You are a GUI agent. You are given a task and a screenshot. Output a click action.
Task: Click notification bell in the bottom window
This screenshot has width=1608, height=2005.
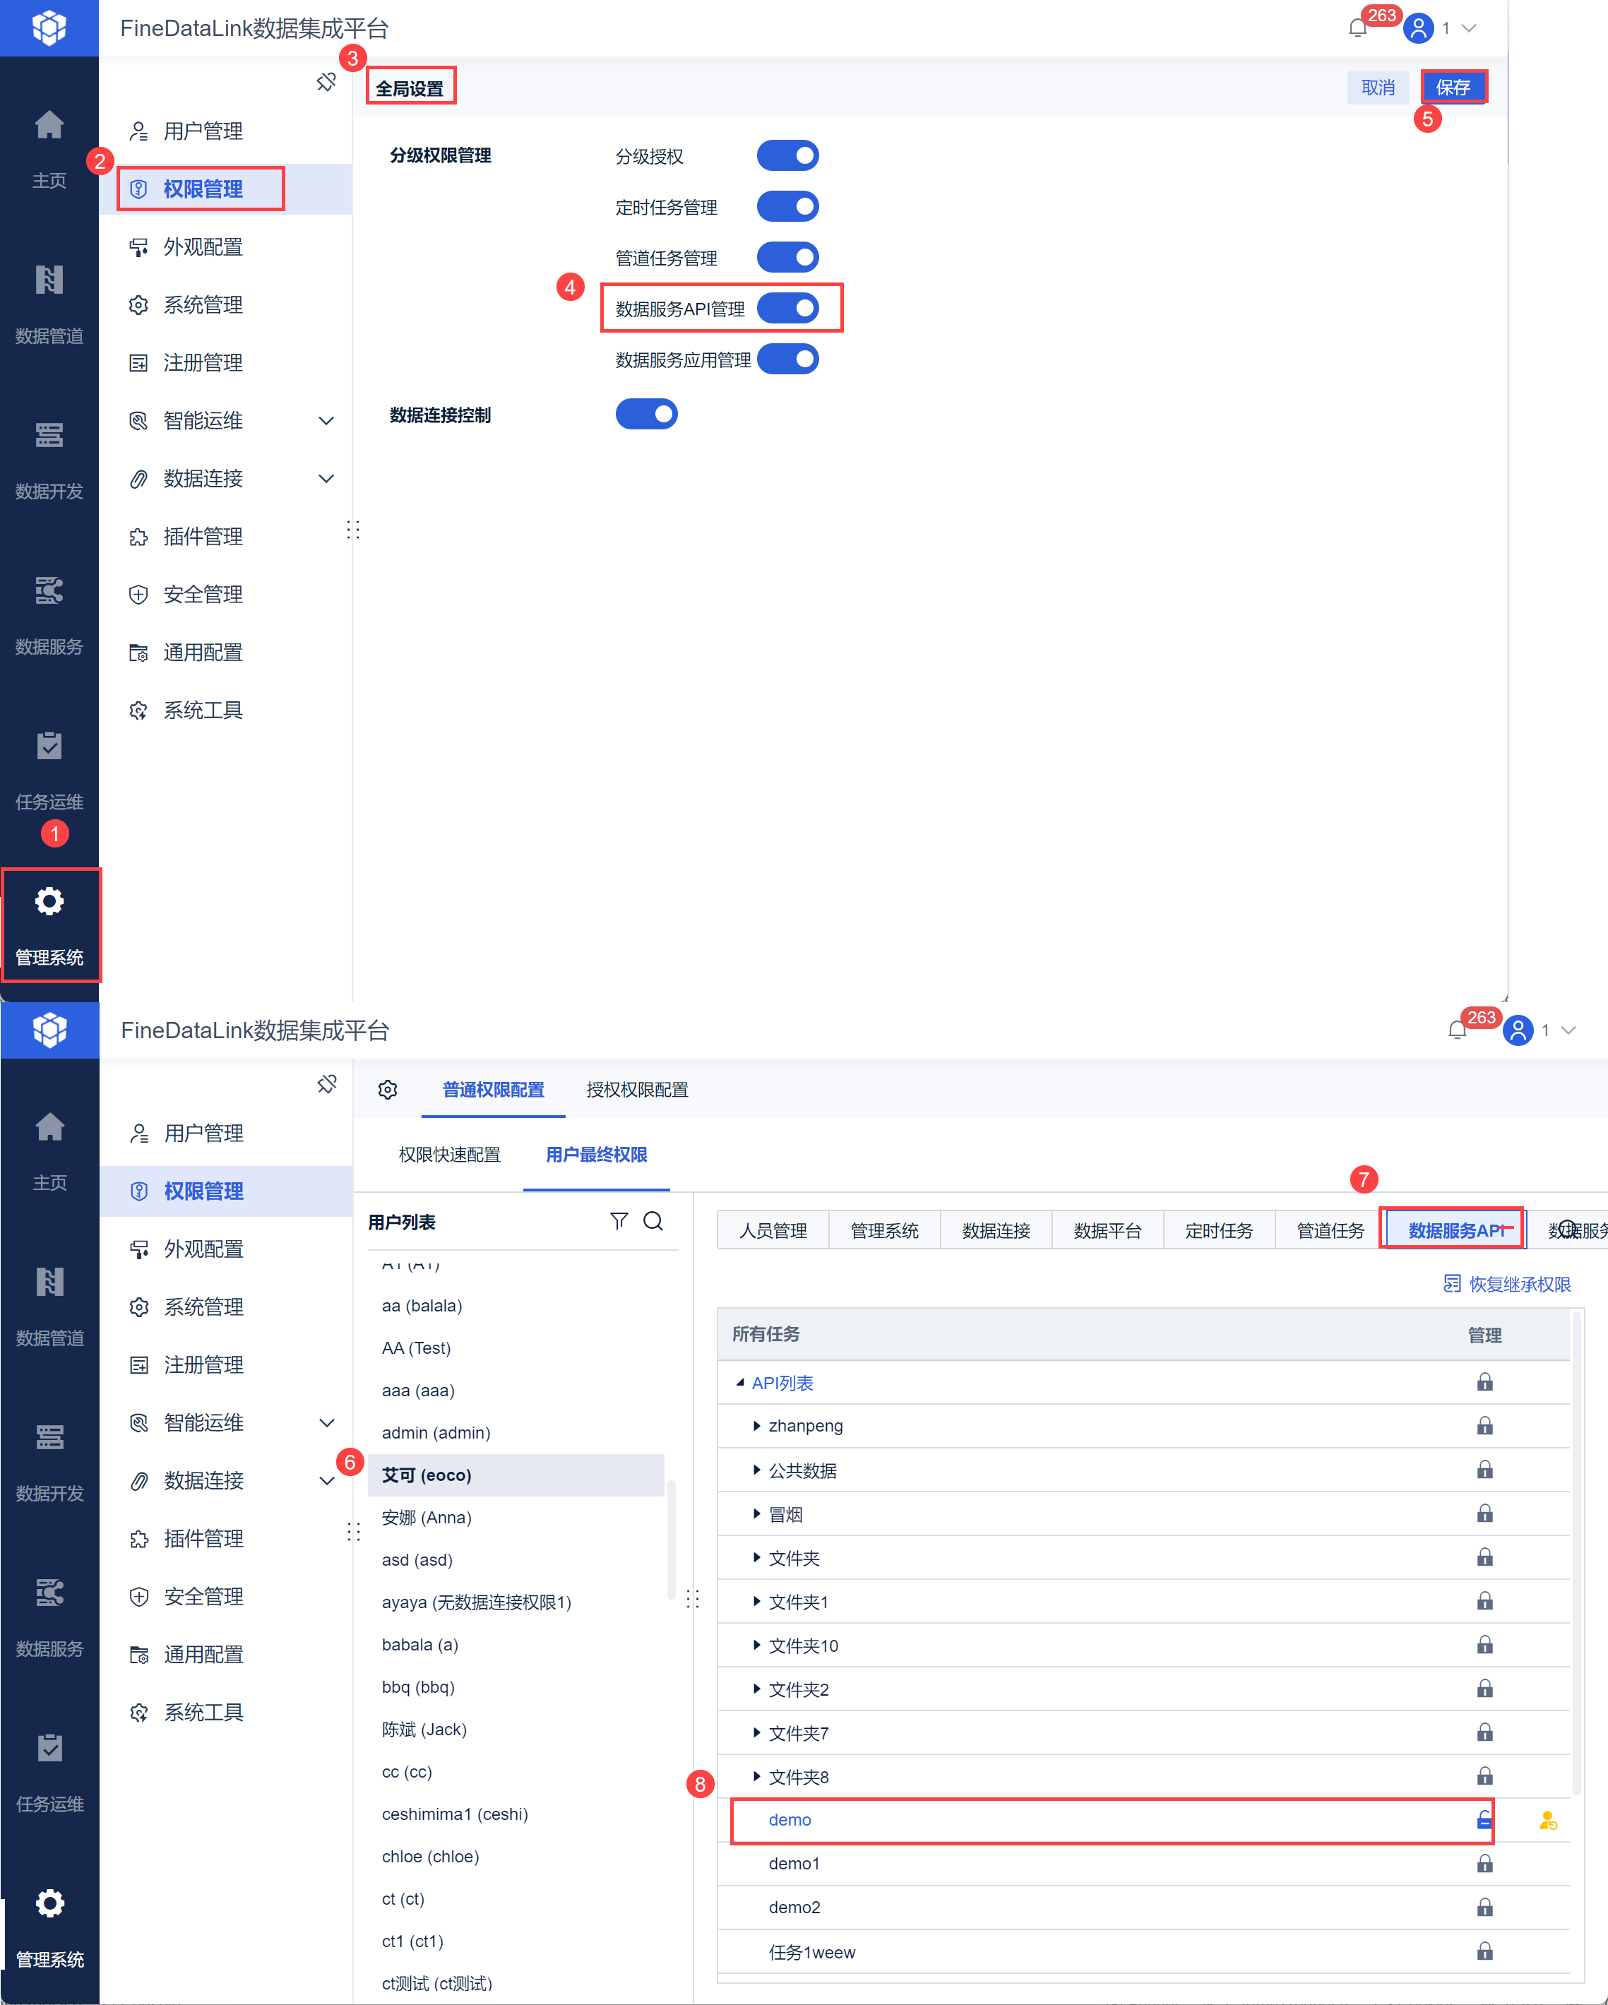(1458, 1030)
